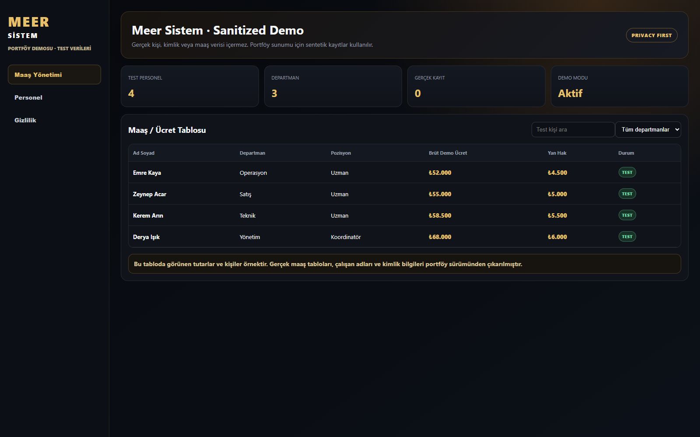This screenshot has height=437, width=700.
Task: Click the Yönetim department cell
Action: (250, 237)
